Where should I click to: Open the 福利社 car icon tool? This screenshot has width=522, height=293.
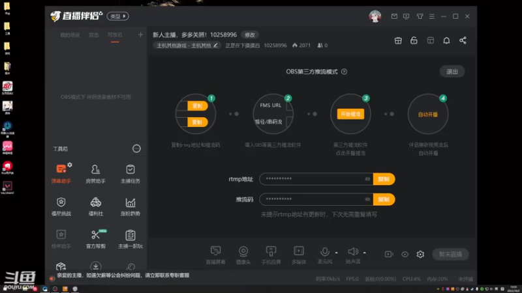point(95,206)
